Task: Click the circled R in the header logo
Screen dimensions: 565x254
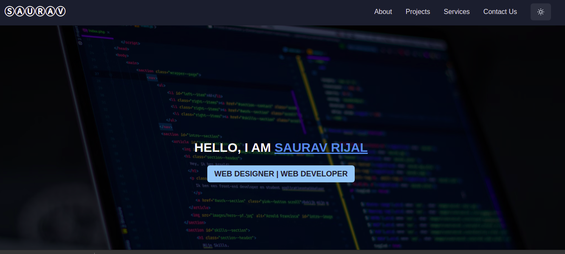Action: (40, 11)
